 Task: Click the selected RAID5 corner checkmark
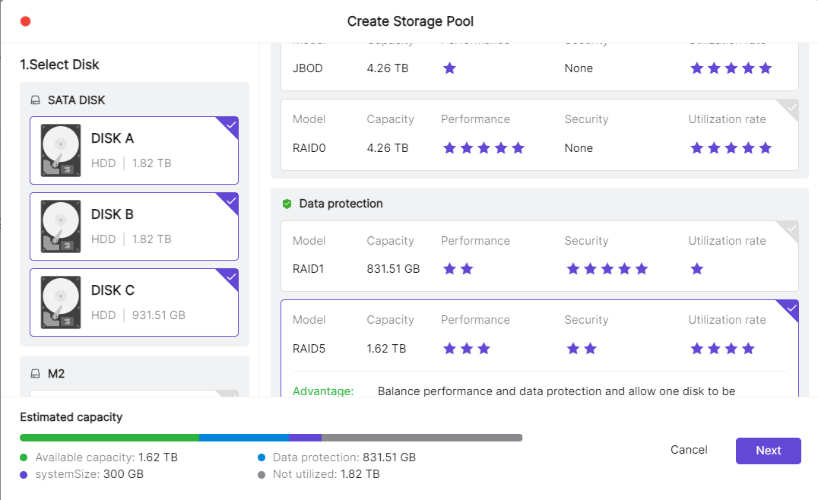click(x=791, y=308)
